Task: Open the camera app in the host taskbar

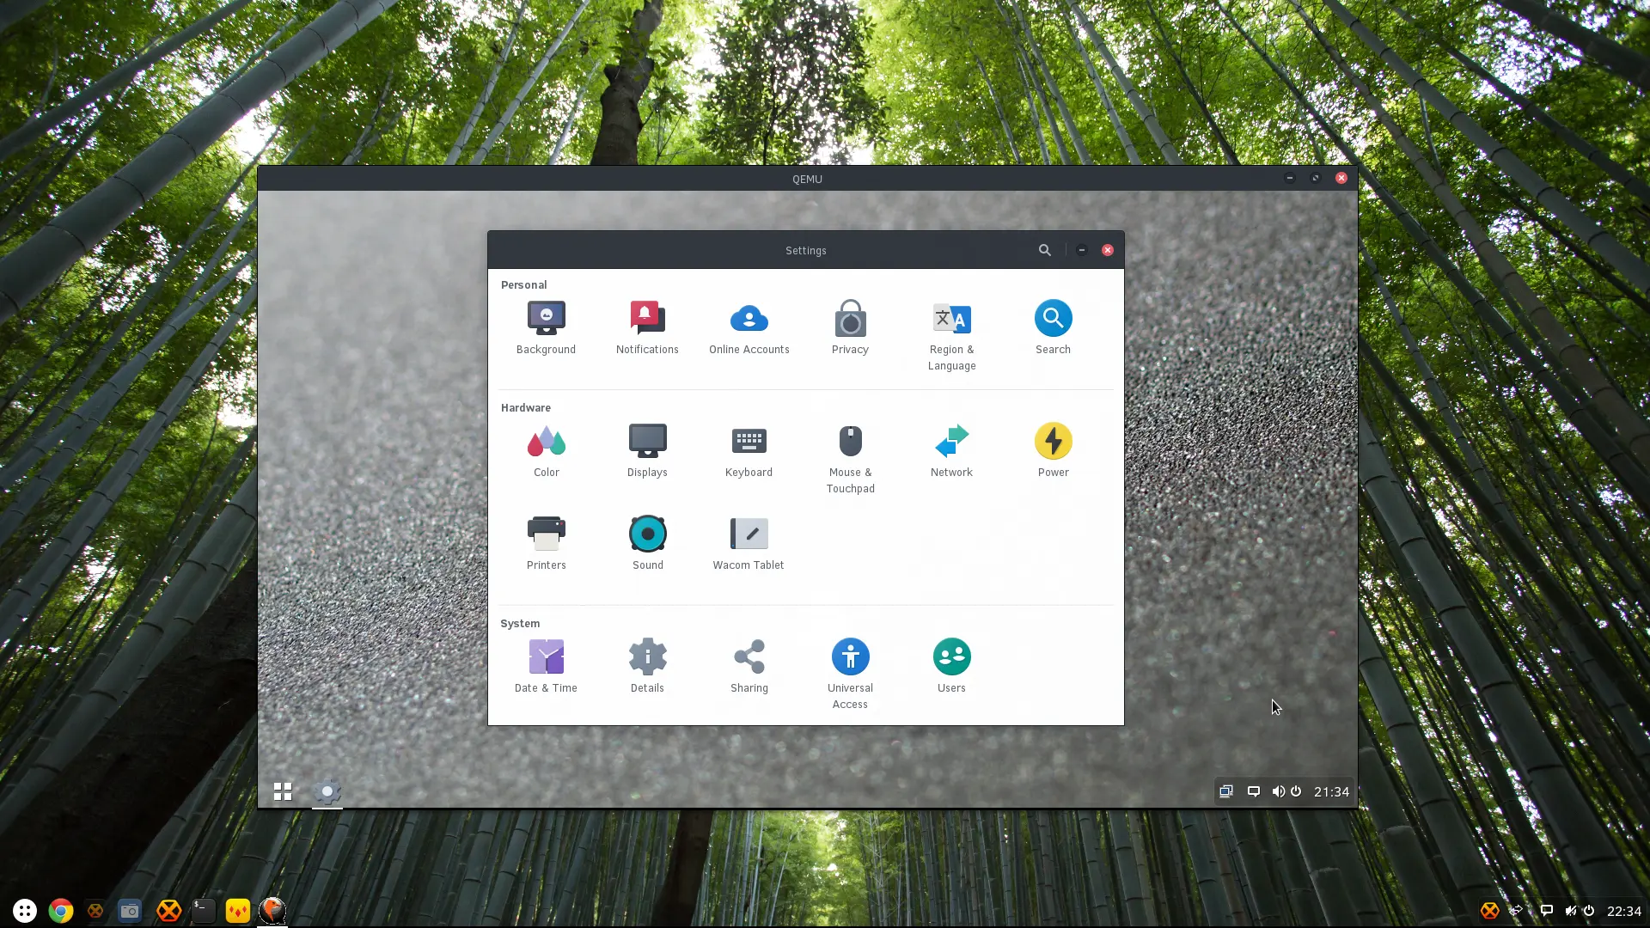Action: (130, 911)
